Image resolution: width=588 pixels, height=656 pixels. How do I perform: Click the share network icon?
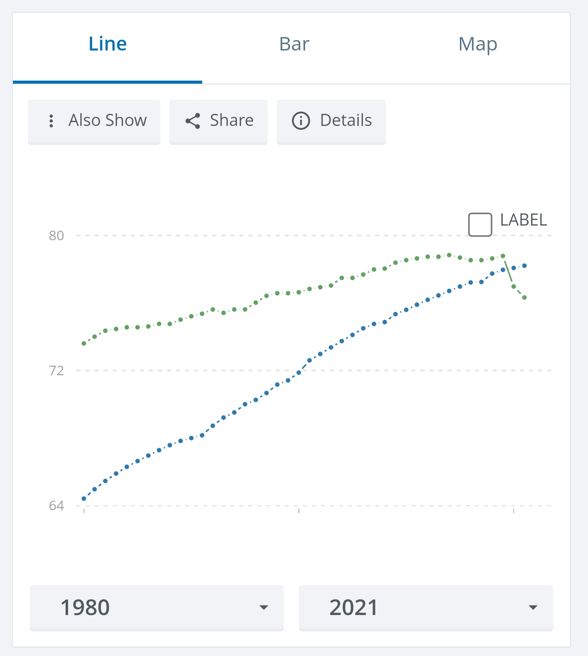pyautogui.click(x=193, y=121)
